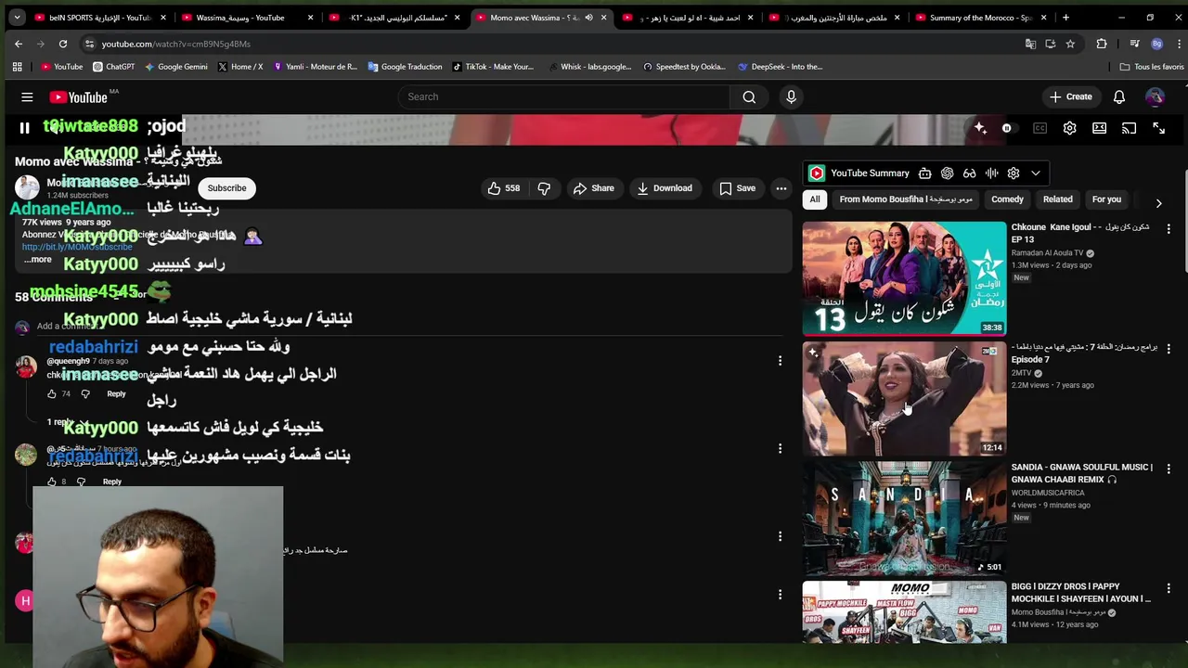
Task: Open the options menu of the third comment
Action: (780, 535)
